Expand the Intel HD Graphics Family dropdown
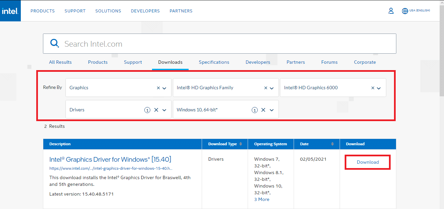This screenshot has height=209, width=444. click(x=272, y=88)
